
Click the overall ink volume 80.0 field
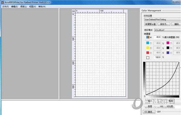[157, 37]
